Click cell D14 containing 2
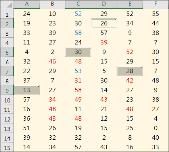This screenshot has height=152, width=169. coord(104,138)
